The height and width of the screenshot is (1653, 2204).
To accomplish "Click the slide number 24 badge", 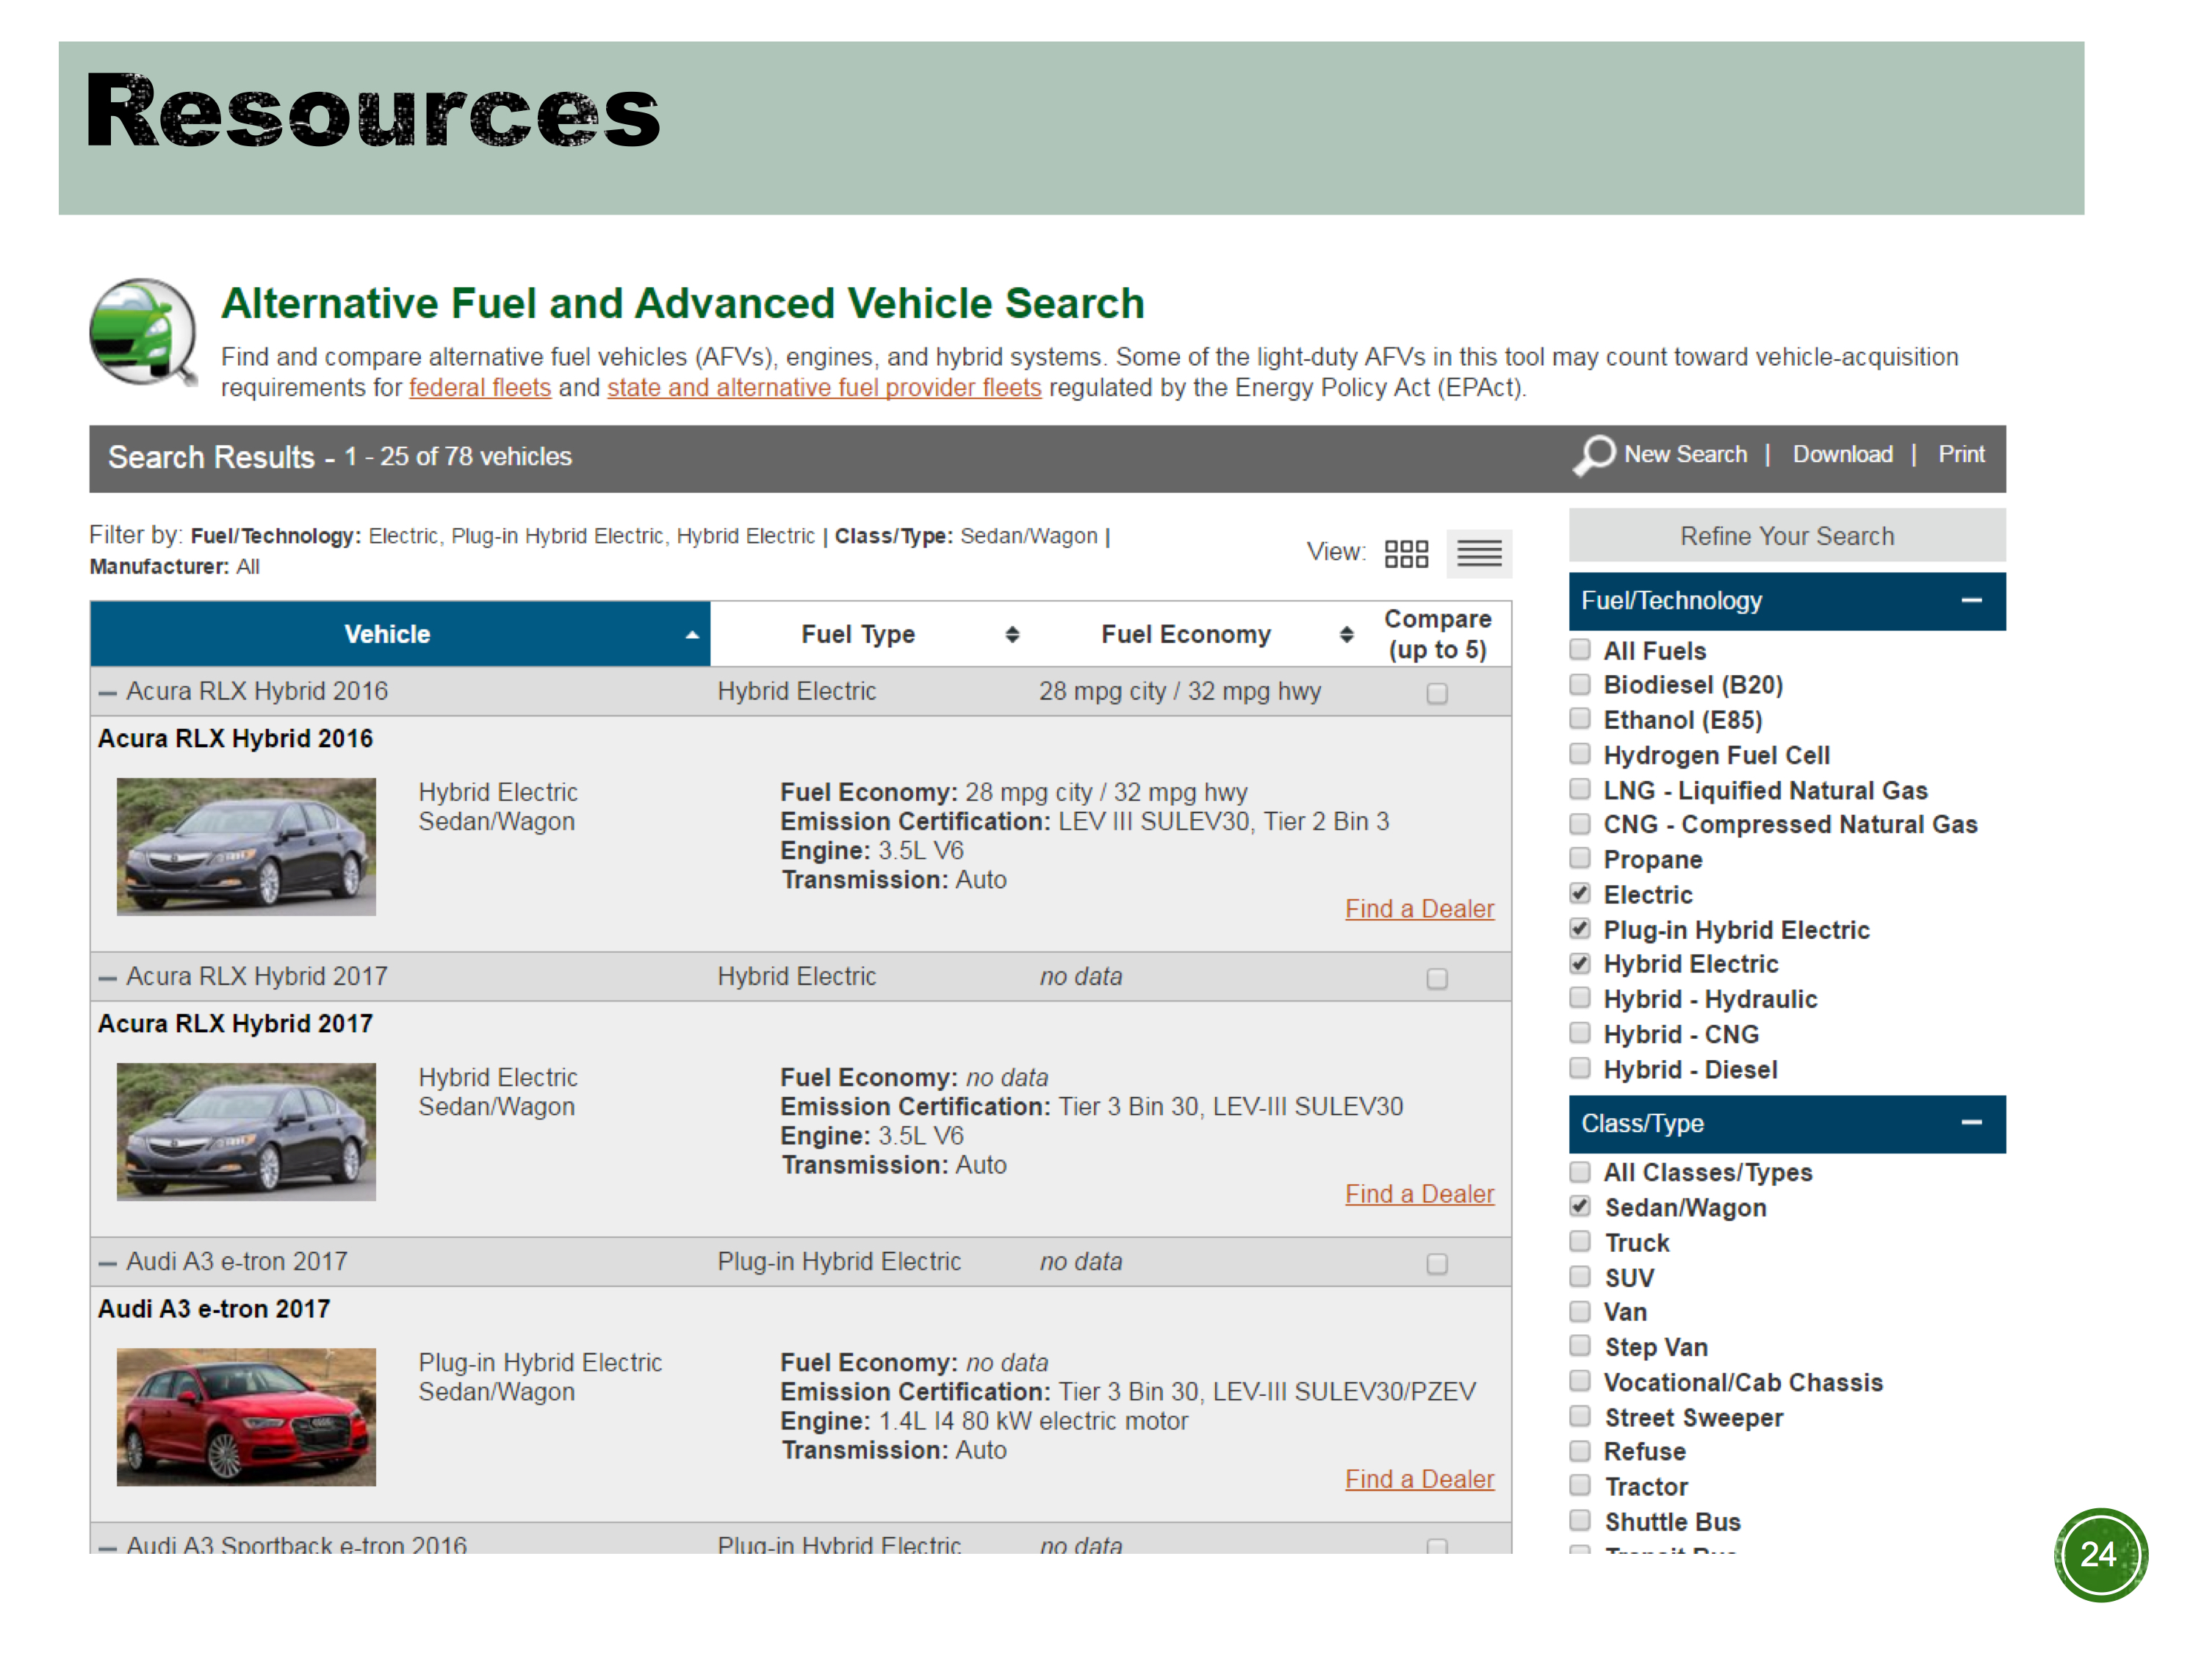I will click(x=2100, y=1555).
